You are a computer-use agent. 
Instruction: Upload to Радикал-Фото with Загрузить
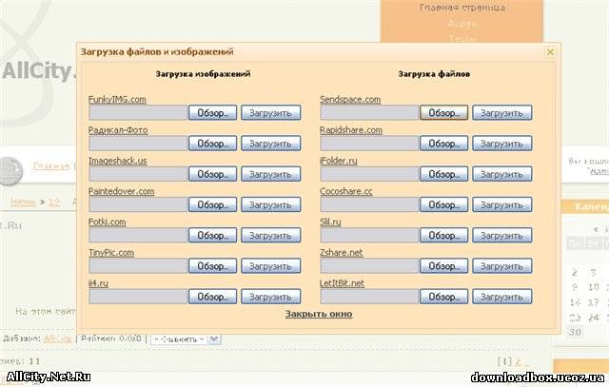point(270,144)
